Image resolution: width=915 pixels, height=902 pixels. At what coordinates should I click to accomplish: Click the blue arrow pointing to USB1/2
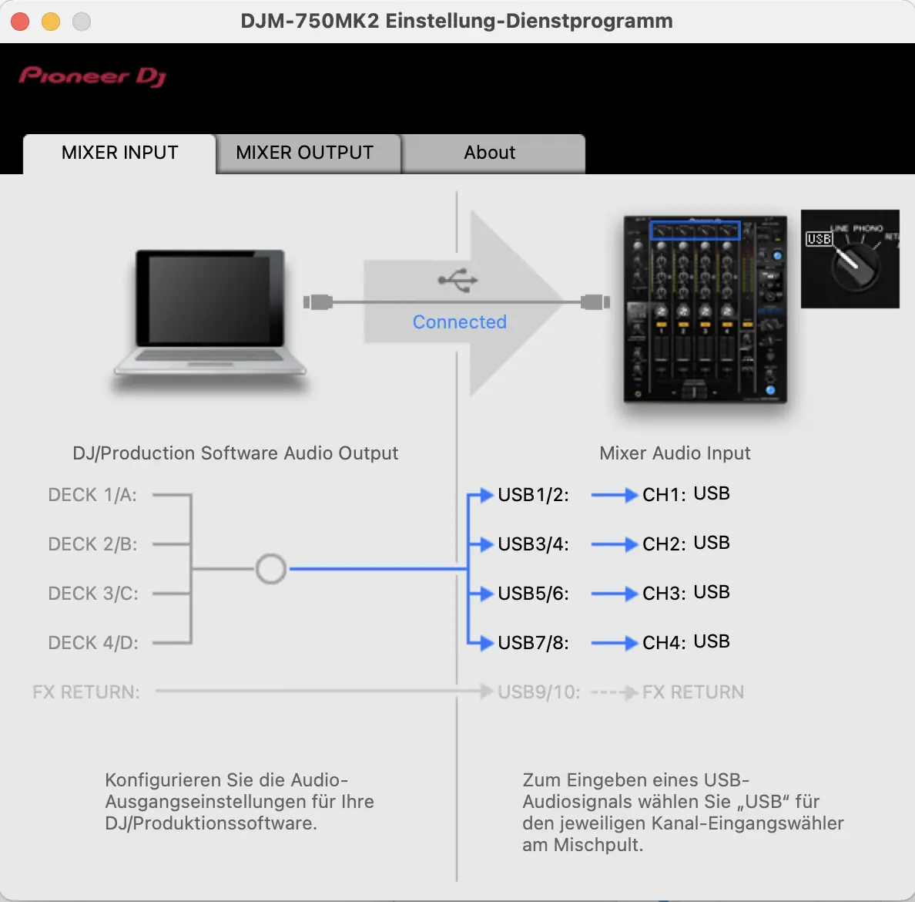[483, 495]
